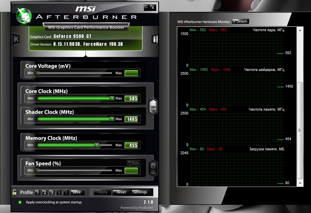Open the information panel via i button
311x213 pixels.
click(155, 39)
